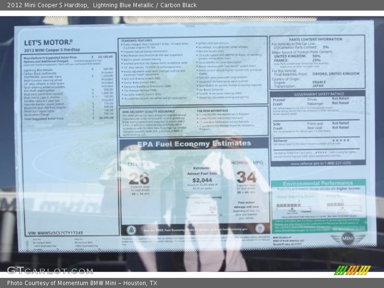Click the Global Warming Score bar

tap(288, 205)
